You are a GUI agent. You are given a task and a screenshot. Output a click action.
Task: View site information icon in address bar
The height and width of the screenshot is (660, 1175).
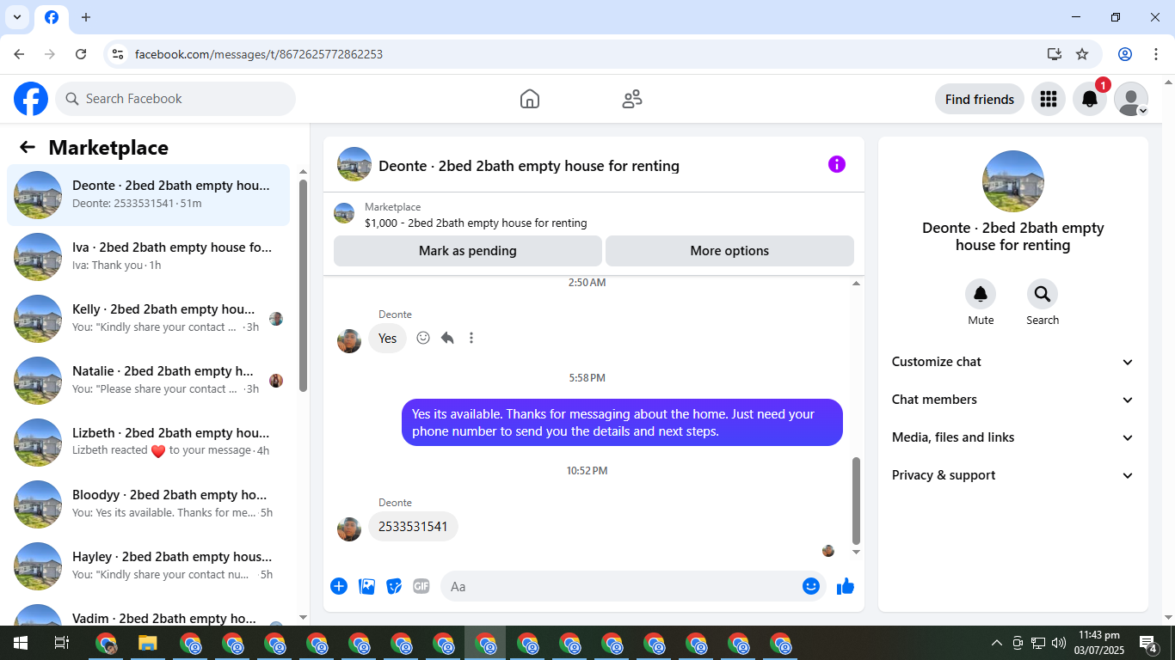click(118, 54)
